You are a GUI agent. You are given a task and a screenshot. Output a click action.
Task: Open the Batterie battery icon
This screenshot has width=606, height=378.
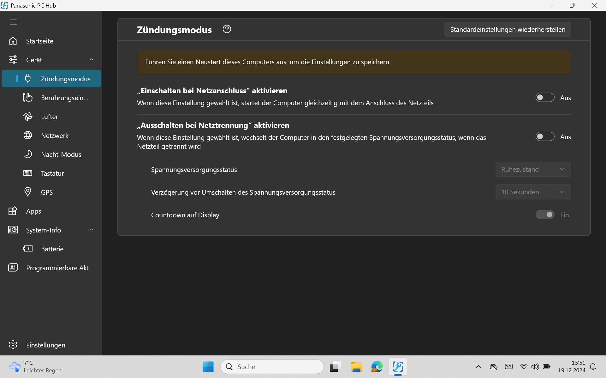[28, 249]
